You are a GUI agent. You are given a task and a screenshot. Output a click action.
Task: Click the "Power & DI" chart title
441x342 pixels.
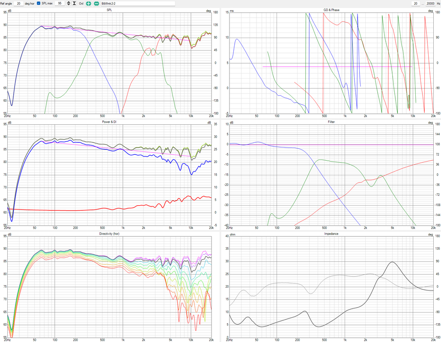[109, 122]
